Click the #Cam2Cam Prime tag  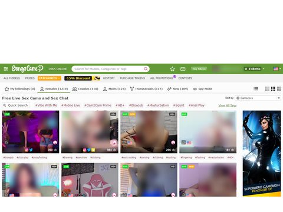(x=98, y=105)
